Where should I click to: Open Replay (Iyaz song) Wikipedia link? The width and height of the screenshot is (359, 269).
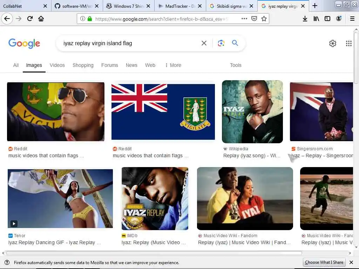click(x=252, y=156)
